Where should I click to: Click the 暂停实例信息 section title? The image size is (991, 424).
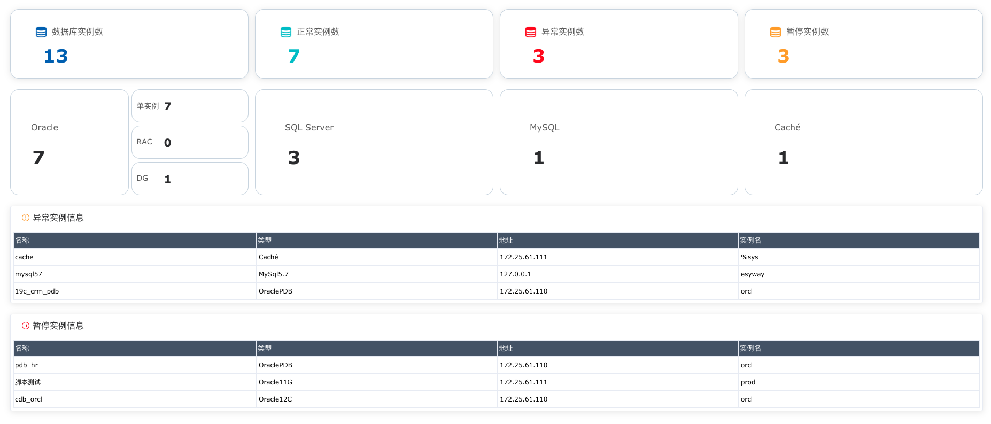click(58, 326)
